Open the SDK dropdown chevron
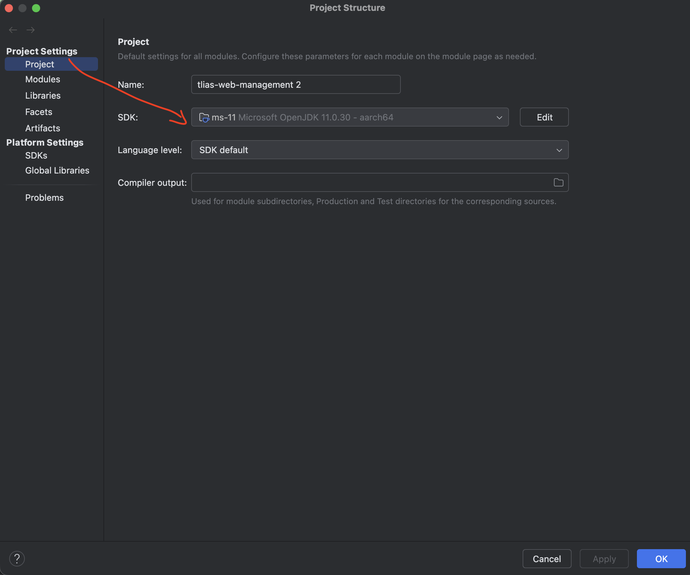Screen dimensions: 690x575 click(x=499, y=117)
